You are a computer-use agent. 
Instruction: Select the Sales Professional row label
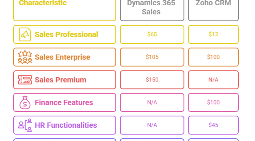pos(65,34)
